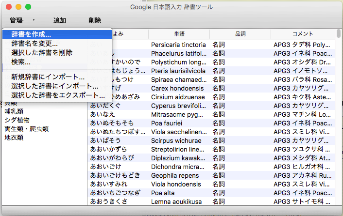This screenshot has height=216, width=343.
Task: Select 選択した辞書を削除 menu entry
Action: (57, 53)
